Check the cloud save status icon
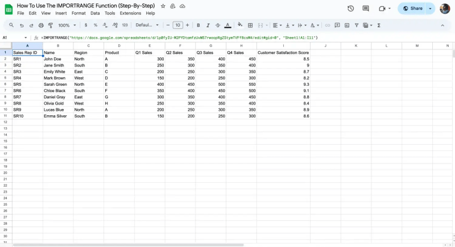Viewport: 455px width, 247px height. [x=182, y=6]
